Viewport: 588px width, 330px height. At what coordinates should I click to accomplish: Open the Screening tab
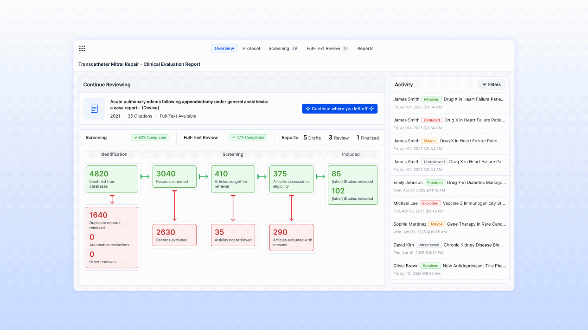(283, 48)
